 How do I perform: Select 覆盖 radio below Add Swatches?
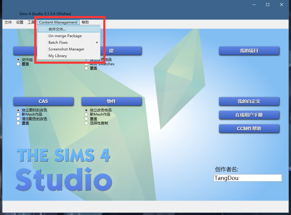[x=86, y=68]
